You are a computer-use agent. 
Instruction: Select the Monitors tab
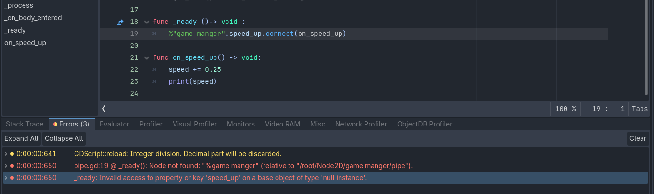241,124
